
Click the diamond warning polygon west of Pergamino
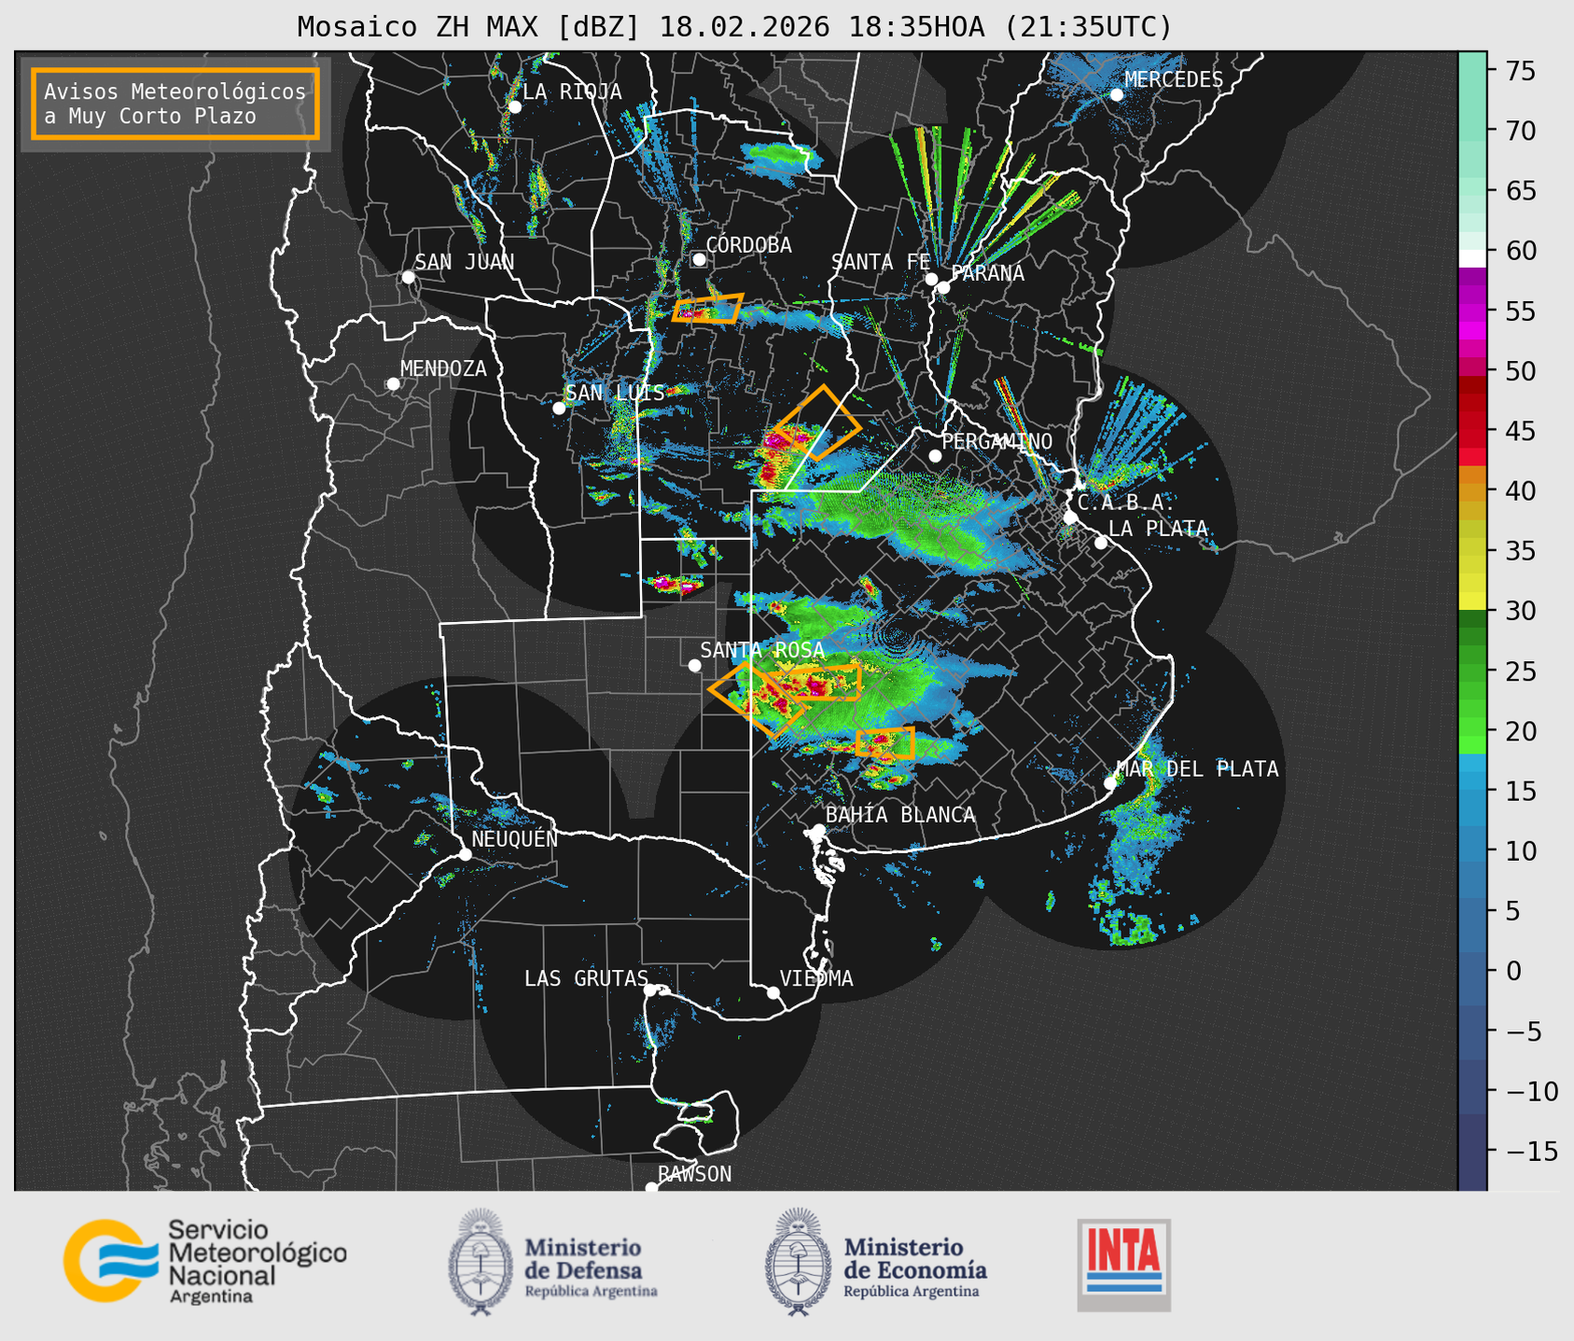pyautogui.click(x=817, y=422)
